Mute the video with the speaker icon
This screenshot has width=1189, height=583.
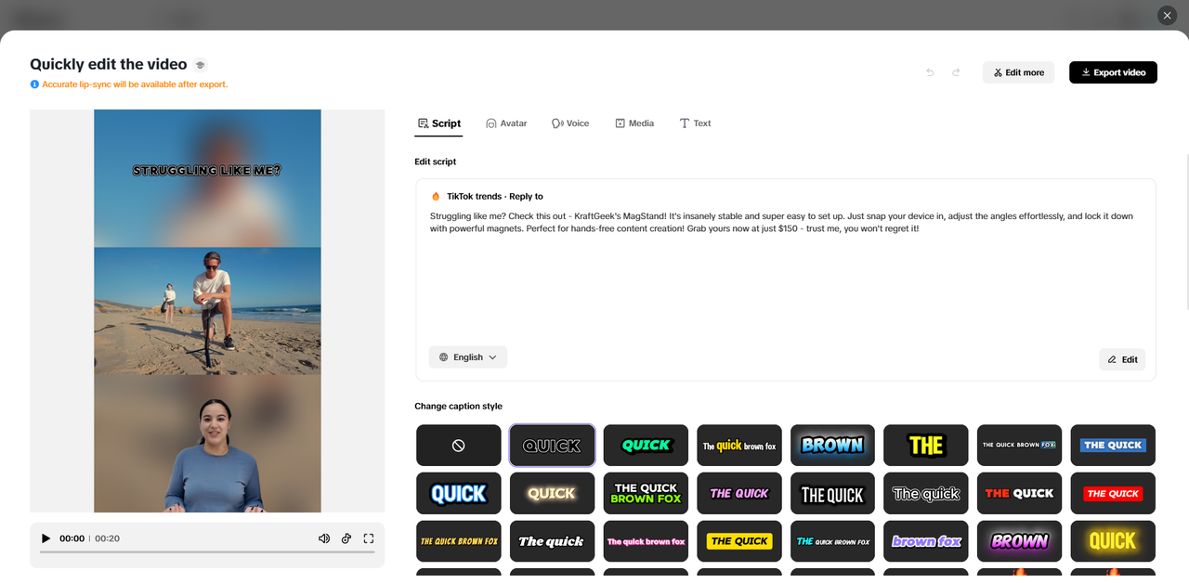click(323, 538)
